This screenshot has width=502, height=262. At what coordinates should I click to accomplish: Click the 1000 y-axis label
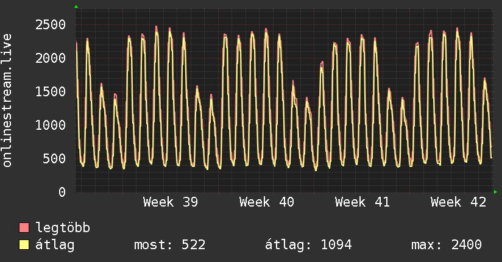pos(51,126)
